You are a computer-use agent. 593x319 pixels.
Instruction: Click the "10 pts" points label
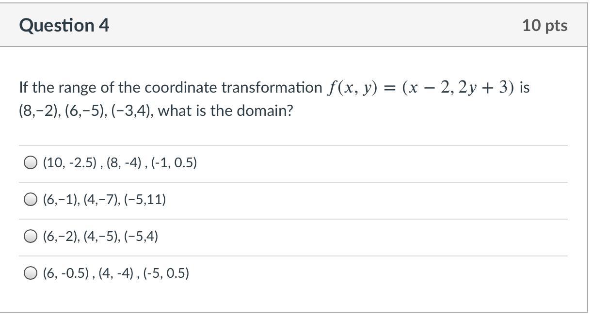coord(545,26)
